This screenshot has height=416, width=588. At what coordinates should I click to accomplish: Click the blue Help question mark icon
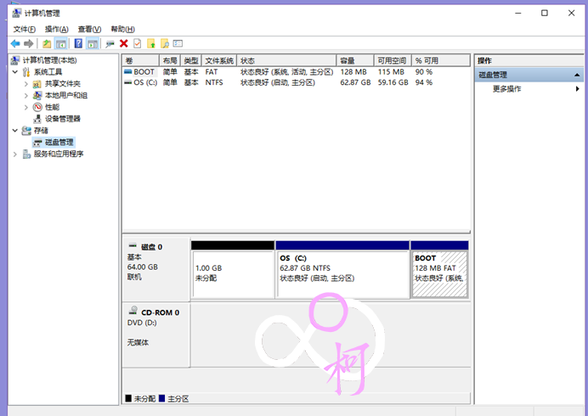click(78, 44)
